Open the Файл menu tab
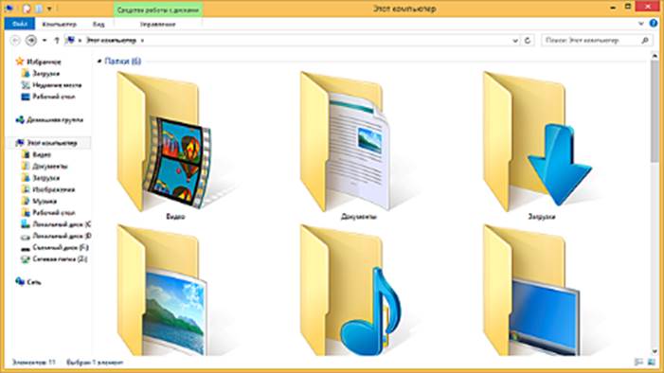Viewport: 664px width, 373px height. coord(20,24)
